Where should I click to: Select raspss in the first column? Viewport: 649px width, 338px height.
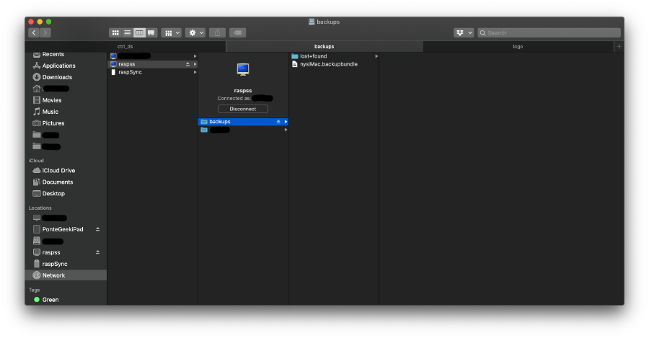tap(152, 64)
